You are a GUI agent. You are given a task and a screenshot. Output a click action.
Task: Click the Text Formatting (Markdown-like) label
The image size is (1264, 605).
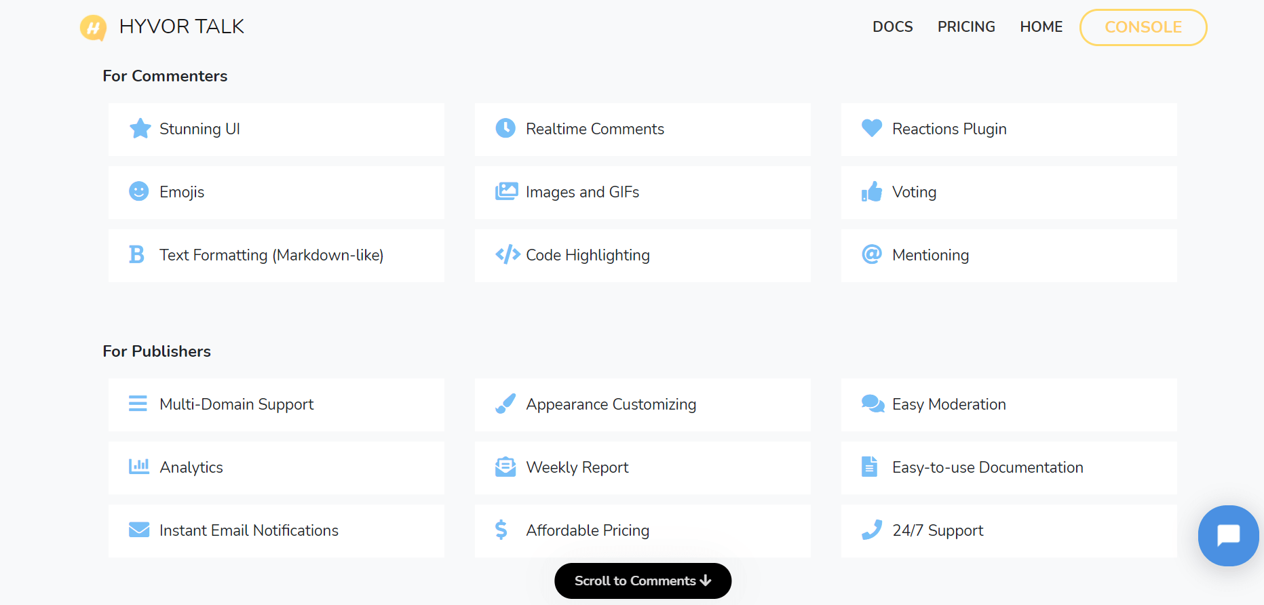point(271,255)
